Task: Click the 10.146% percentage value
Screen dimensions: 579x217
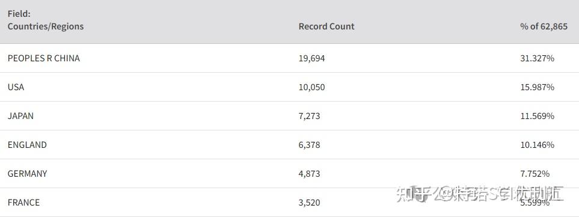Action: point(538,145)
